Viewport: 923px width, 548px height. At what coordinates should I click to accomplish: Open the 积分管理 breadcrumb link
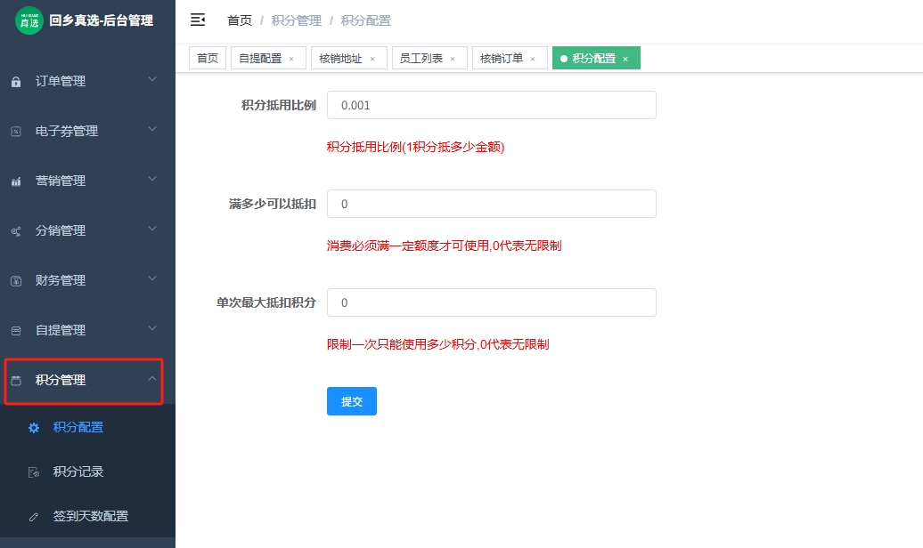(x=296, y=20)
